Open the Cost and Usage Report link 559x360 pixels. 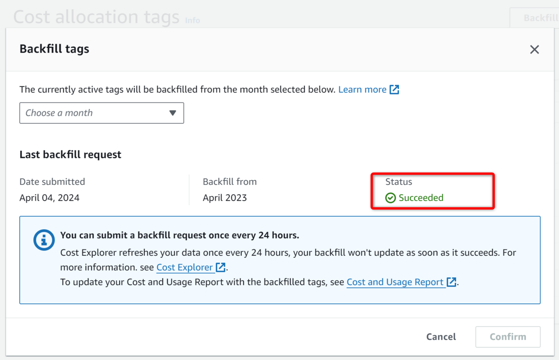click(x=395, y=282)
